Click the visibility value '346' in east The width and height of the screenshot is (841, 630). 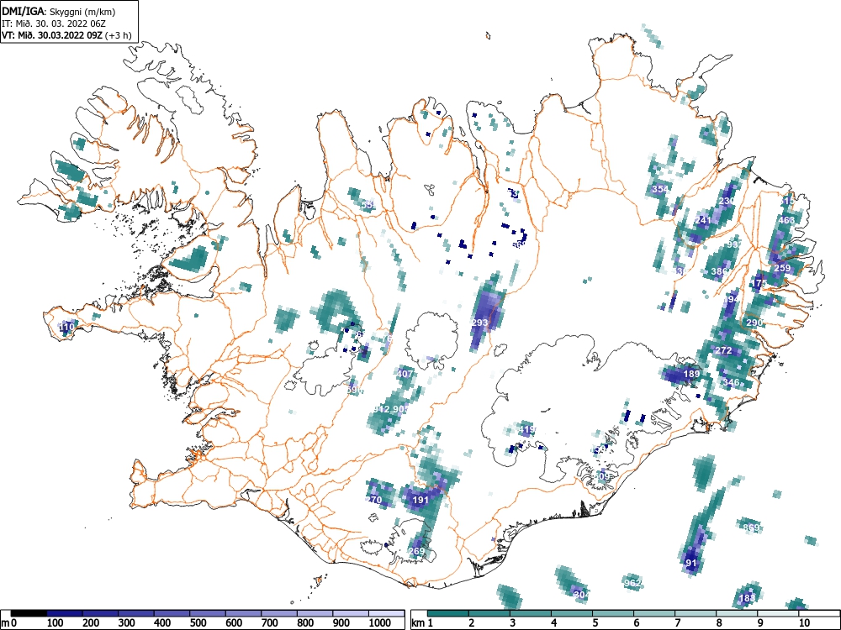pos(731,382)
